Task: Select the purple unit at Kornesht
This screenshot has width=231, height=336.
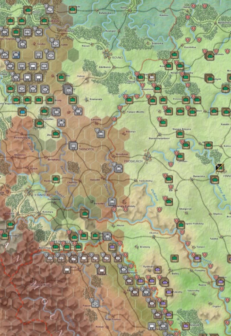Action: point(186,326)
